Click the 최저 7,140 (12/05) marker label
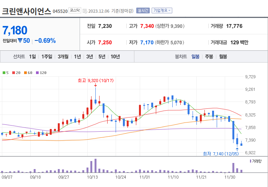Image resolution: width=268 pixels, height=187 pixels. [221, 154]
